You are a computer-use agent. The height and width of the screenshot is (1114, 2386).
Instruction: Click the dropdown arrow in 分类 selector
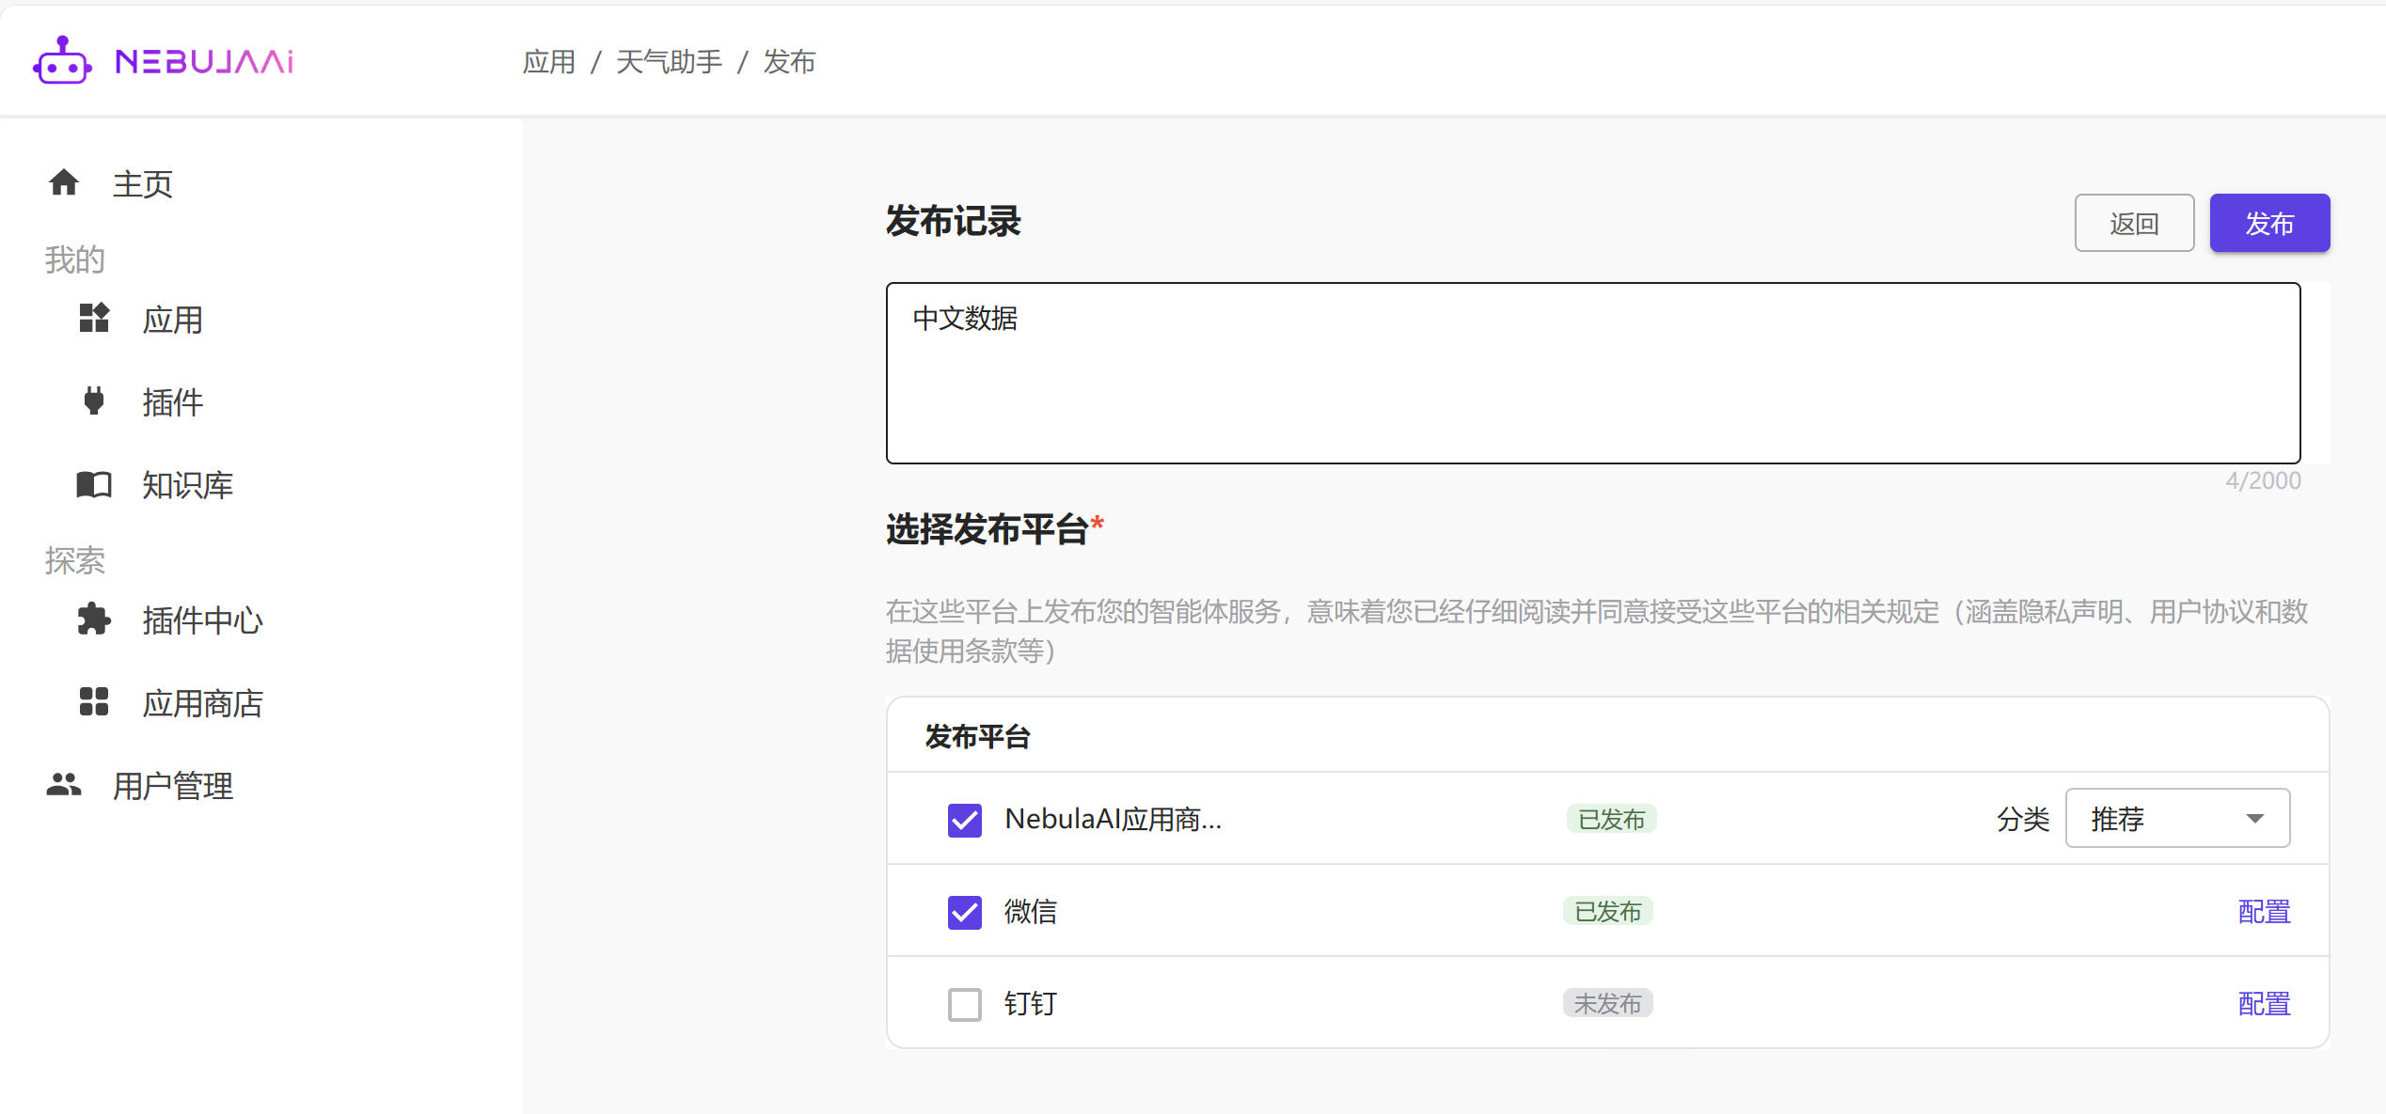(2255, 819)
